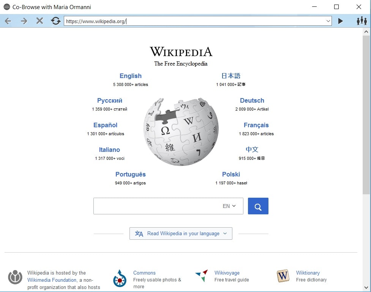Screen dimensions: 371x292
Task: Open the Wiktionary project link
Action: [308, 273]
